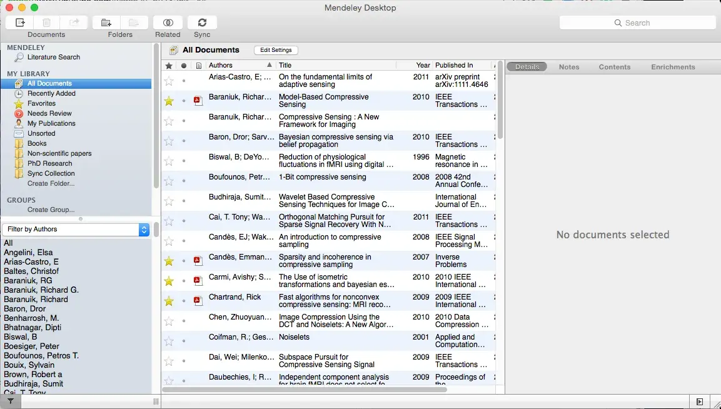The image size is (721, 409).
Task: Toggle the right panel collapse button
Action: (700, 401)
